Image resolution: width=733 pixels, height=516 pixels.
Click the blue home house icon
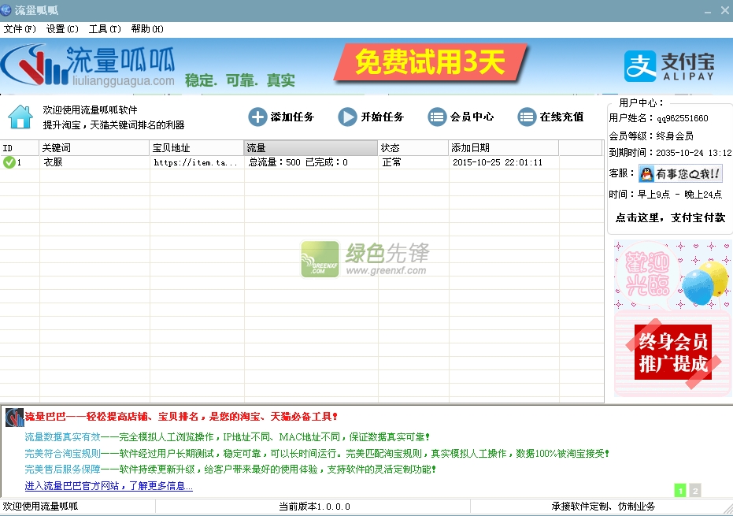click(x=20, y=117)
